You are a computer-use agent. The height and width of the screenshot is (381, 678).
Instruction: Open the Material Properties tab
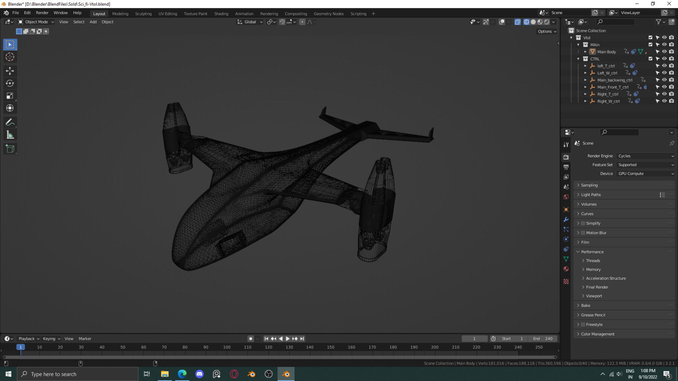click(x=566, y=269)
